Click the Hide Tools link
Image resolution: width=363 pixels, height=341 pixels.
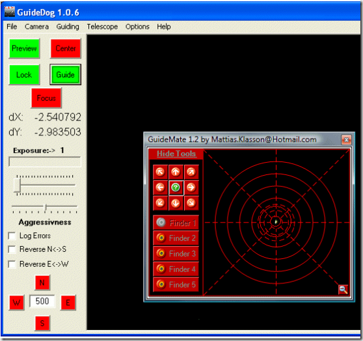[176, 154]
